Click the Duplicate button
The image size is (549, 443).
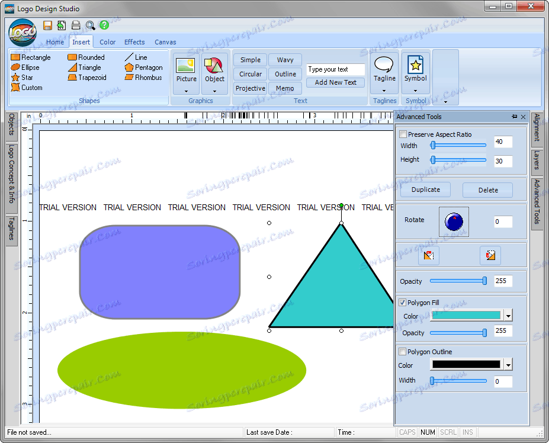[425, 190]
